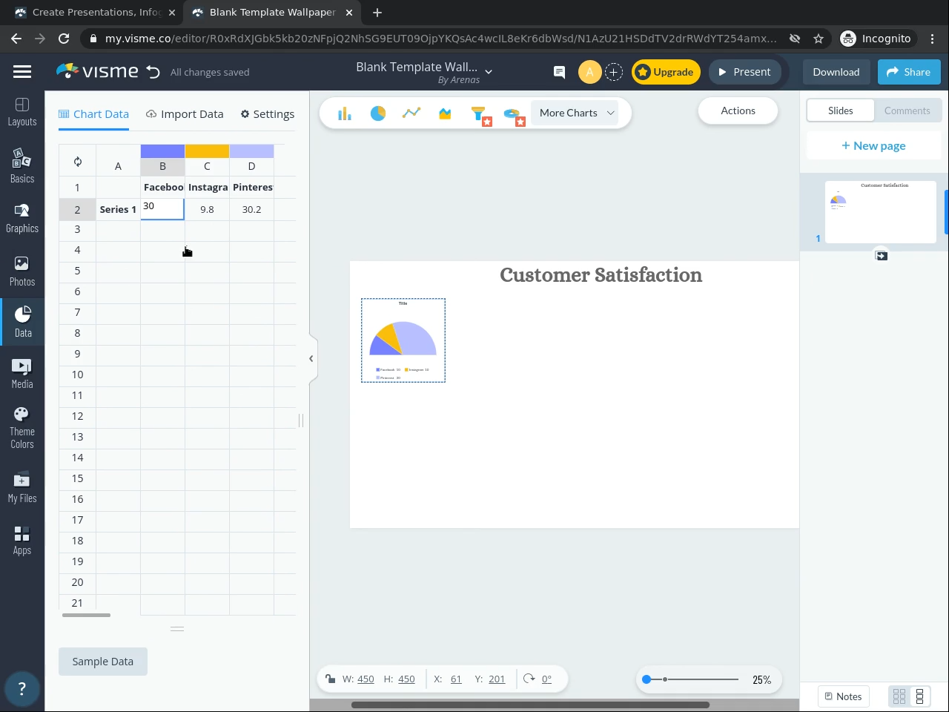
Task: Select the cell containing 30.2
Action: 251,209
